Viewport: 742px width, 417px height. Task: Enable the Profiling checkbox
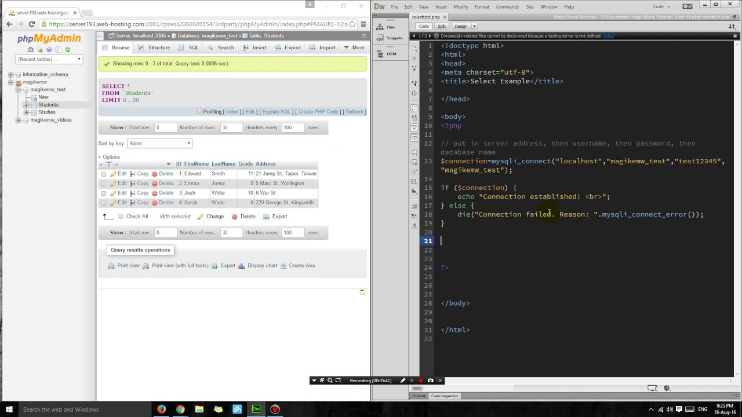pyautogui.click(x=199, y=112)
